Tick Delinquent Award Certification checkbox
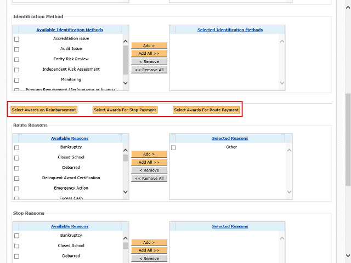 pos(16,179)
